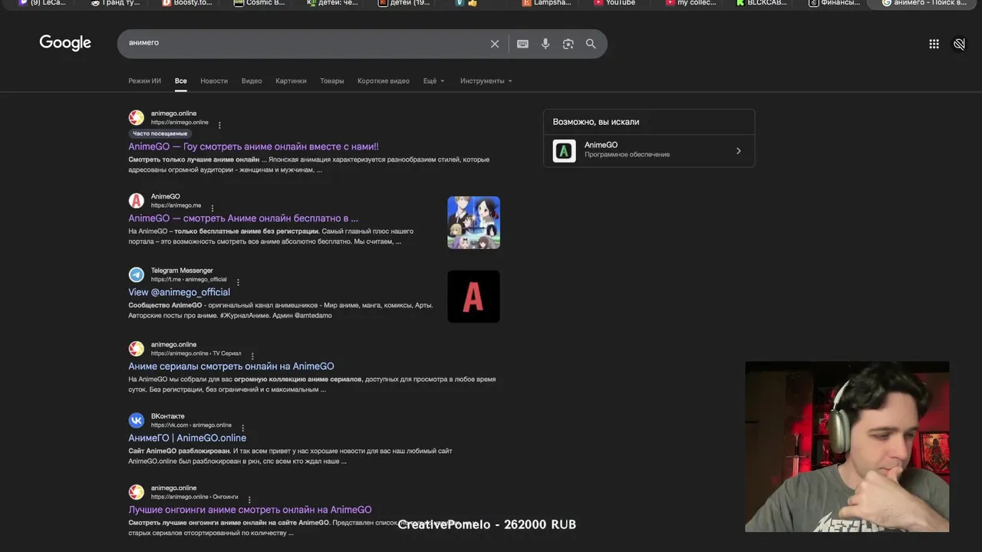This screenshot has width=982, height=552.
Task: Click the 'https://t.me › animego_official' breadcrumb
Action: (189, 280)
